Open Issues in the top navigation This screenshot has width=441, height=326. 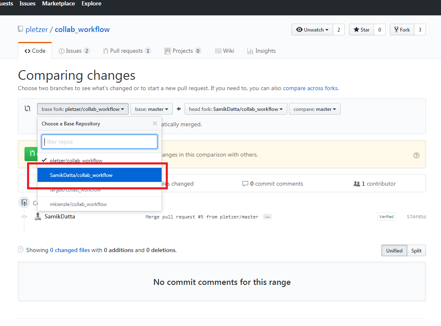tap(27, 4)
